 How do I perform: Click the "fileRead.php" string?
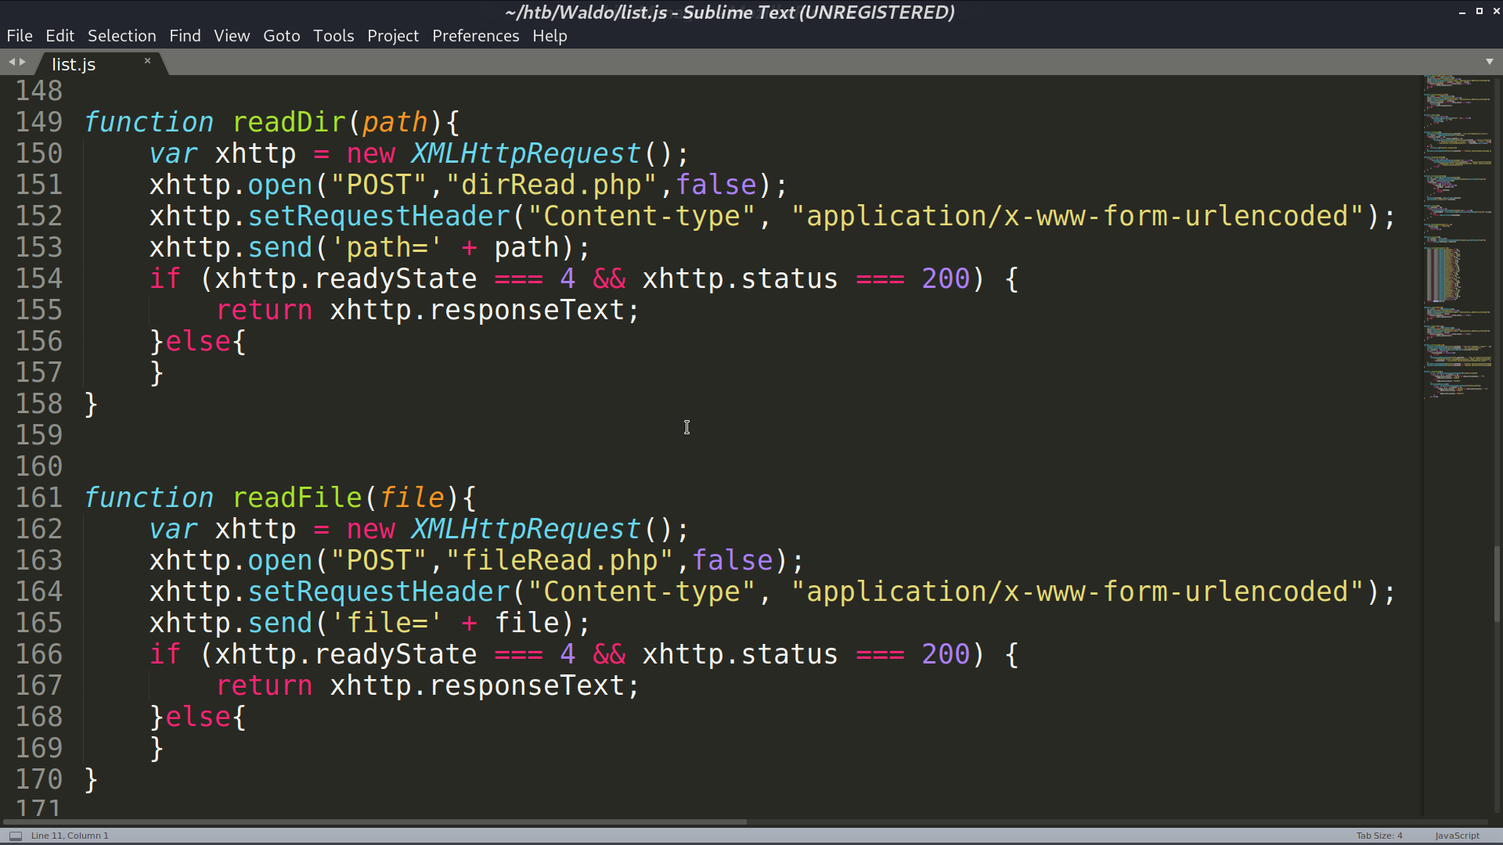pos(560,560)
